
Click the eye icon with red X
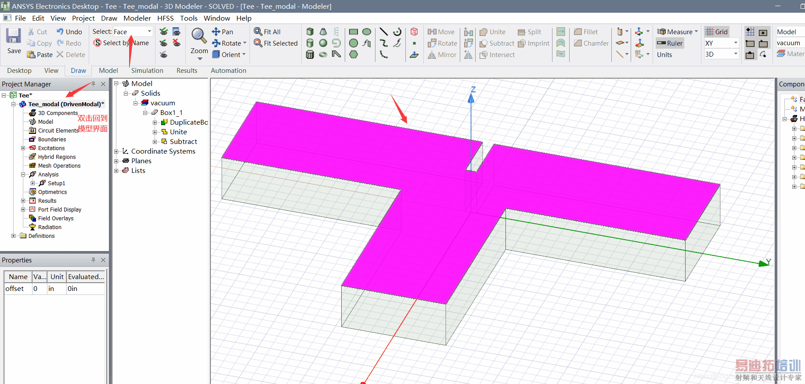point(177,43)
